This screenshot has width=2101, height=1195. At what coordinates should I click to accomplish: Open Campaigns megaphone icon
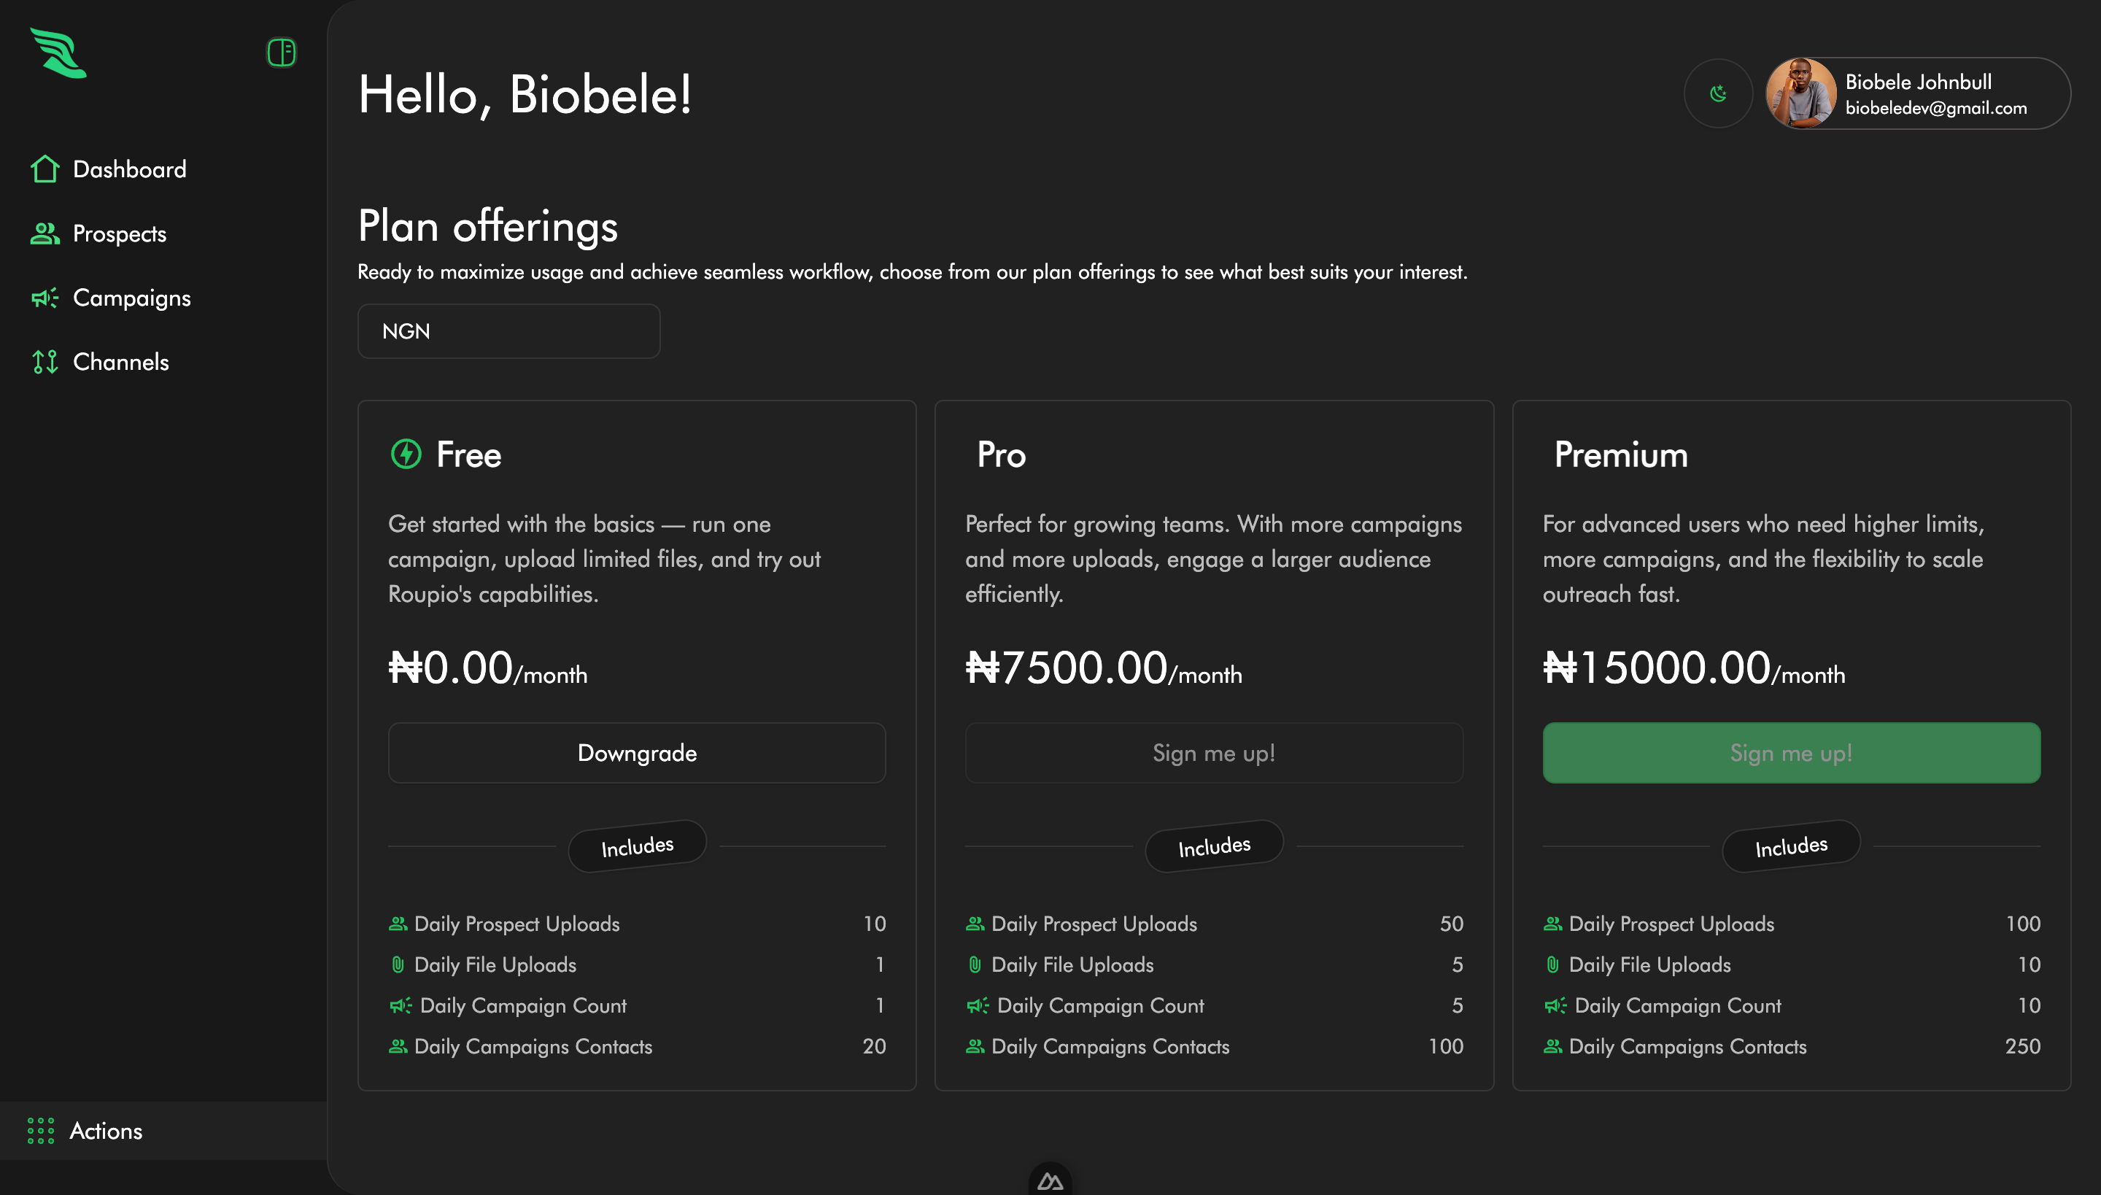tap(45, 298)
